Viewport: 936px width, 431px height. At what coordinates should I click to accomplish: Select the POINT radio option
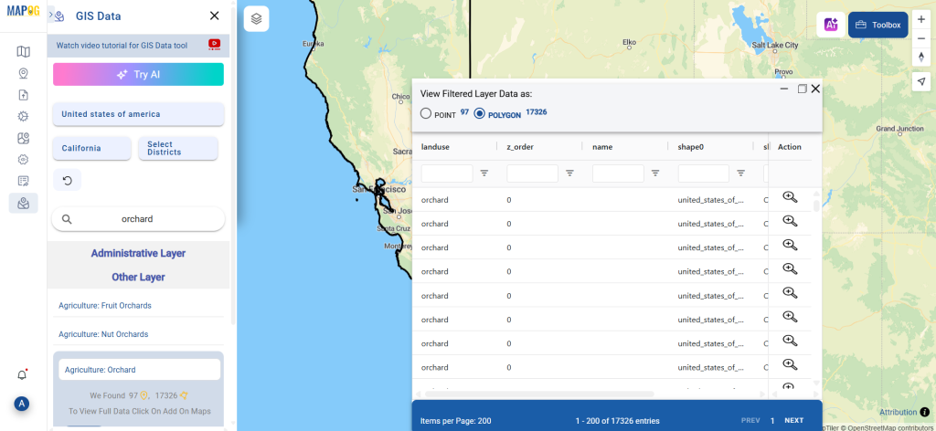tap(426, 114)
